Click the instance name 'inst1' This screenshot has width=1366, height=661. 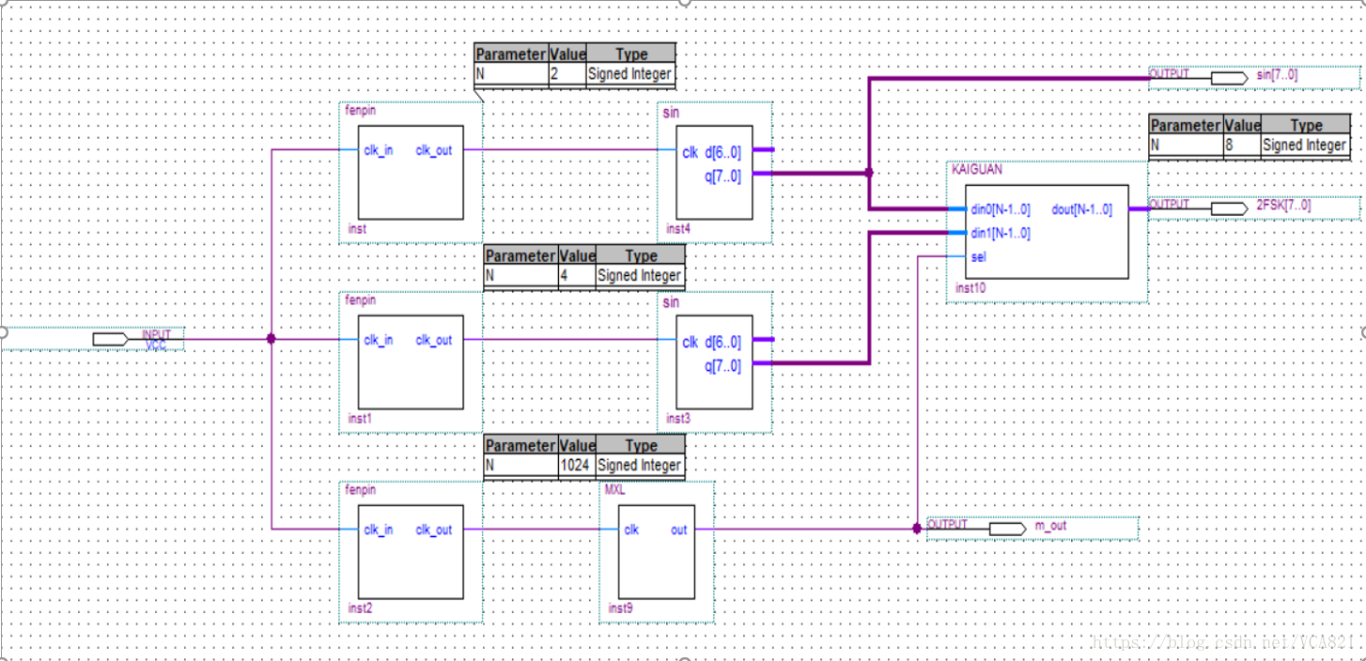[360, 419]
